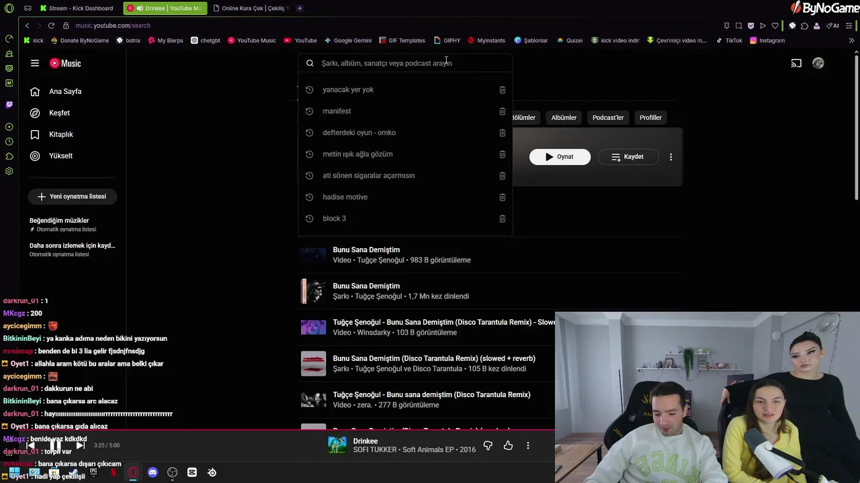Open more options on the top result card
The height and width of the screenshot is (483, 860).
pos(671,157)
